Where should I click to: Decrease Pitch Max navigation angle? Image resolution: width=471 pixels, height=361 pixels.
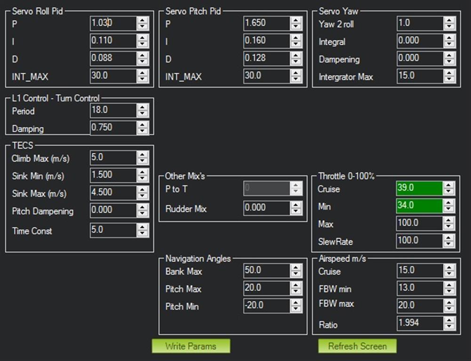pos(296,292)
